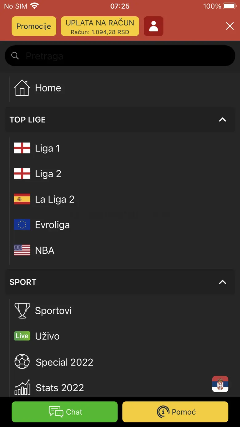The width and height of the screenshot is (240, 427).
Task: Tap the Spanish flag icon
Action: (22, 199)
